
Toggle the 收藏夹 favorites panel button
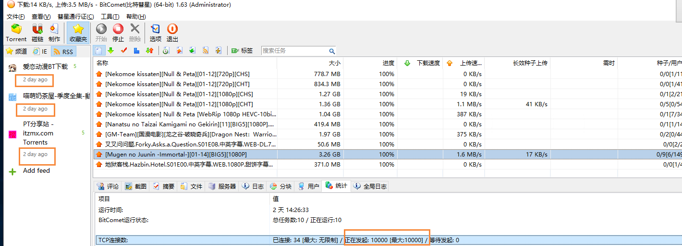click(x=78, y=32)
